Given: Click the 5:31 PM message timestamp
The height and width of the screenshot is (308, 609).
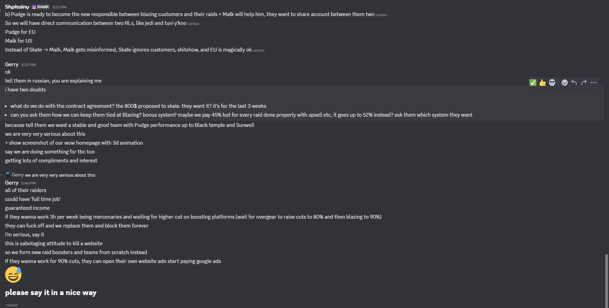Looking at the screenshot, I should click(60, 7).
